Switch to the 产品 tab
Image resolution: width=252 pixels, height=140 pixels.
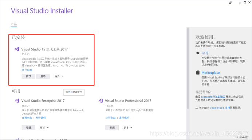(x=14, y=24)
